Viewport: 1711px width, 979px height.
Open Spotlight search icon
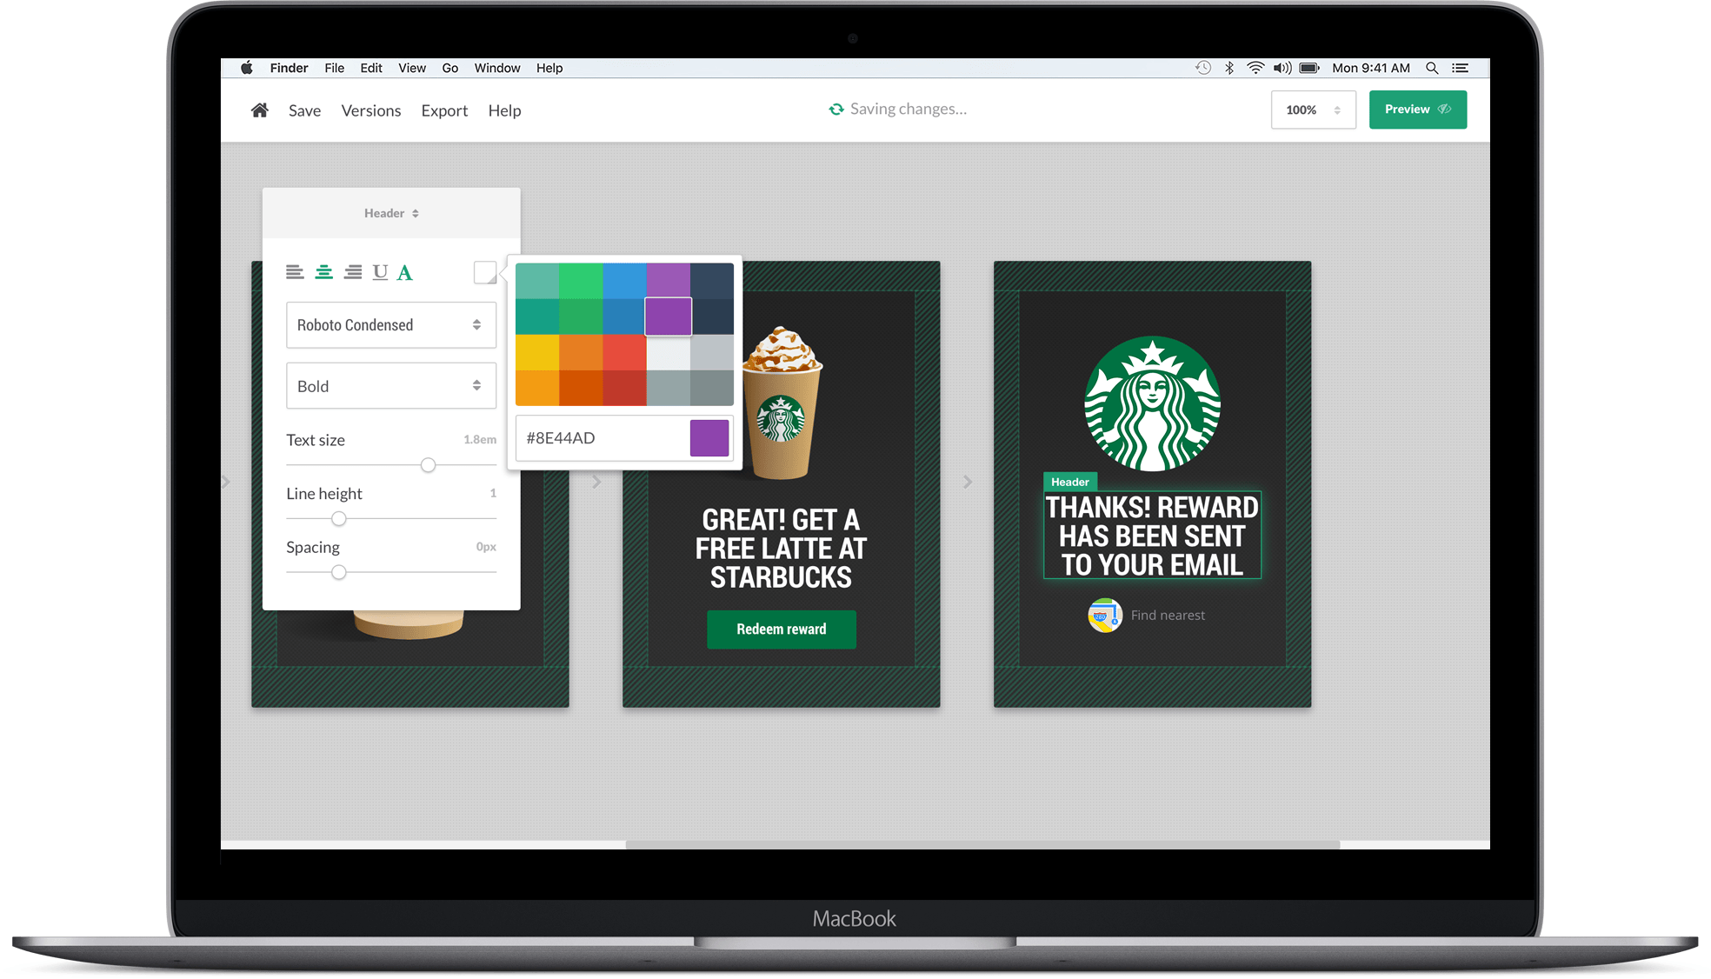[x=1432, y=68]
